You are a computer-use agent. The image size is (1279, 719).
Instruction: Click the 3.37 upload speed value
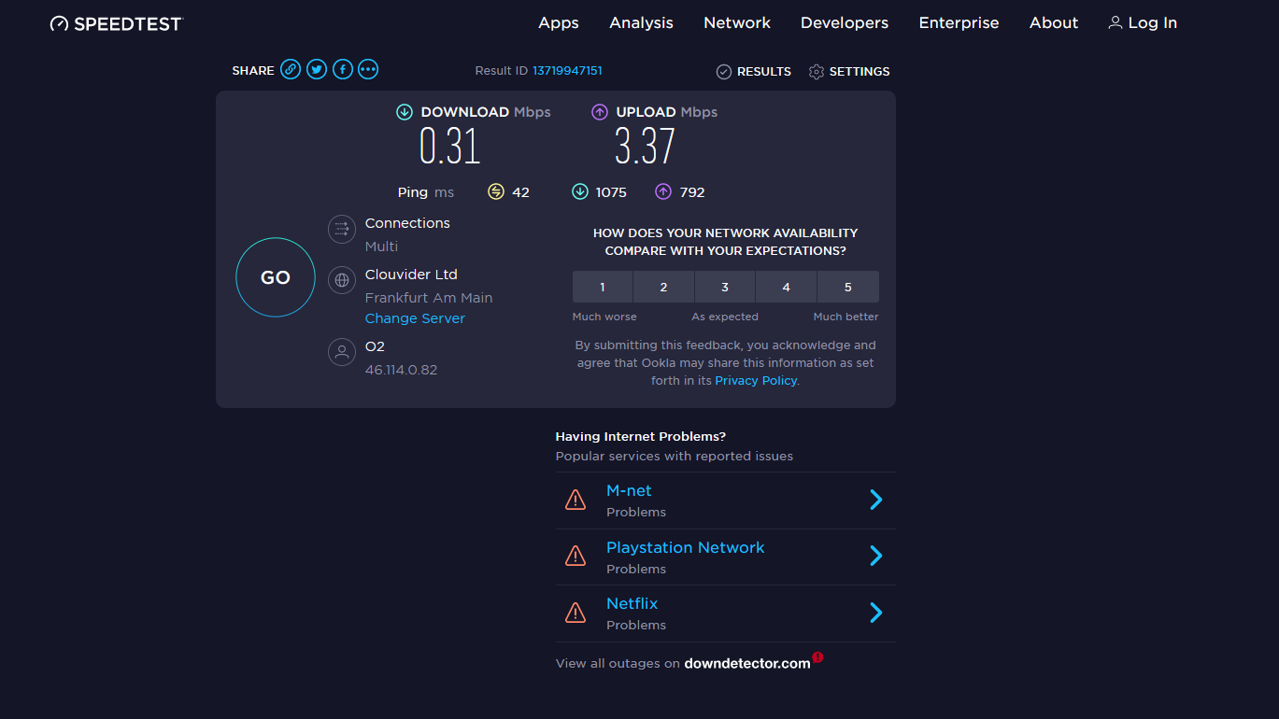(x=645, y=147)
